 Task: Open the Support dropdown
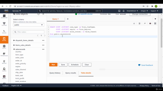click(154, 11)
